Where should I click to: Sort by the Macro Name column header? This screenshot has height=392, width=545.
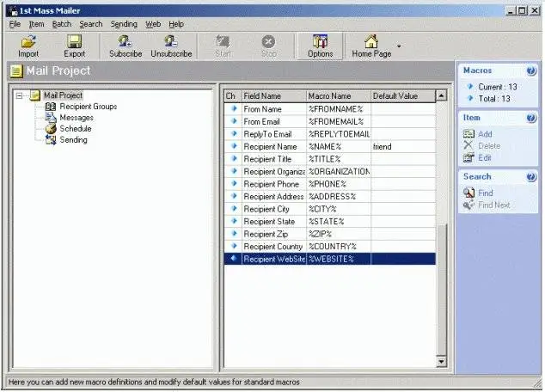(x=339, y=96)
